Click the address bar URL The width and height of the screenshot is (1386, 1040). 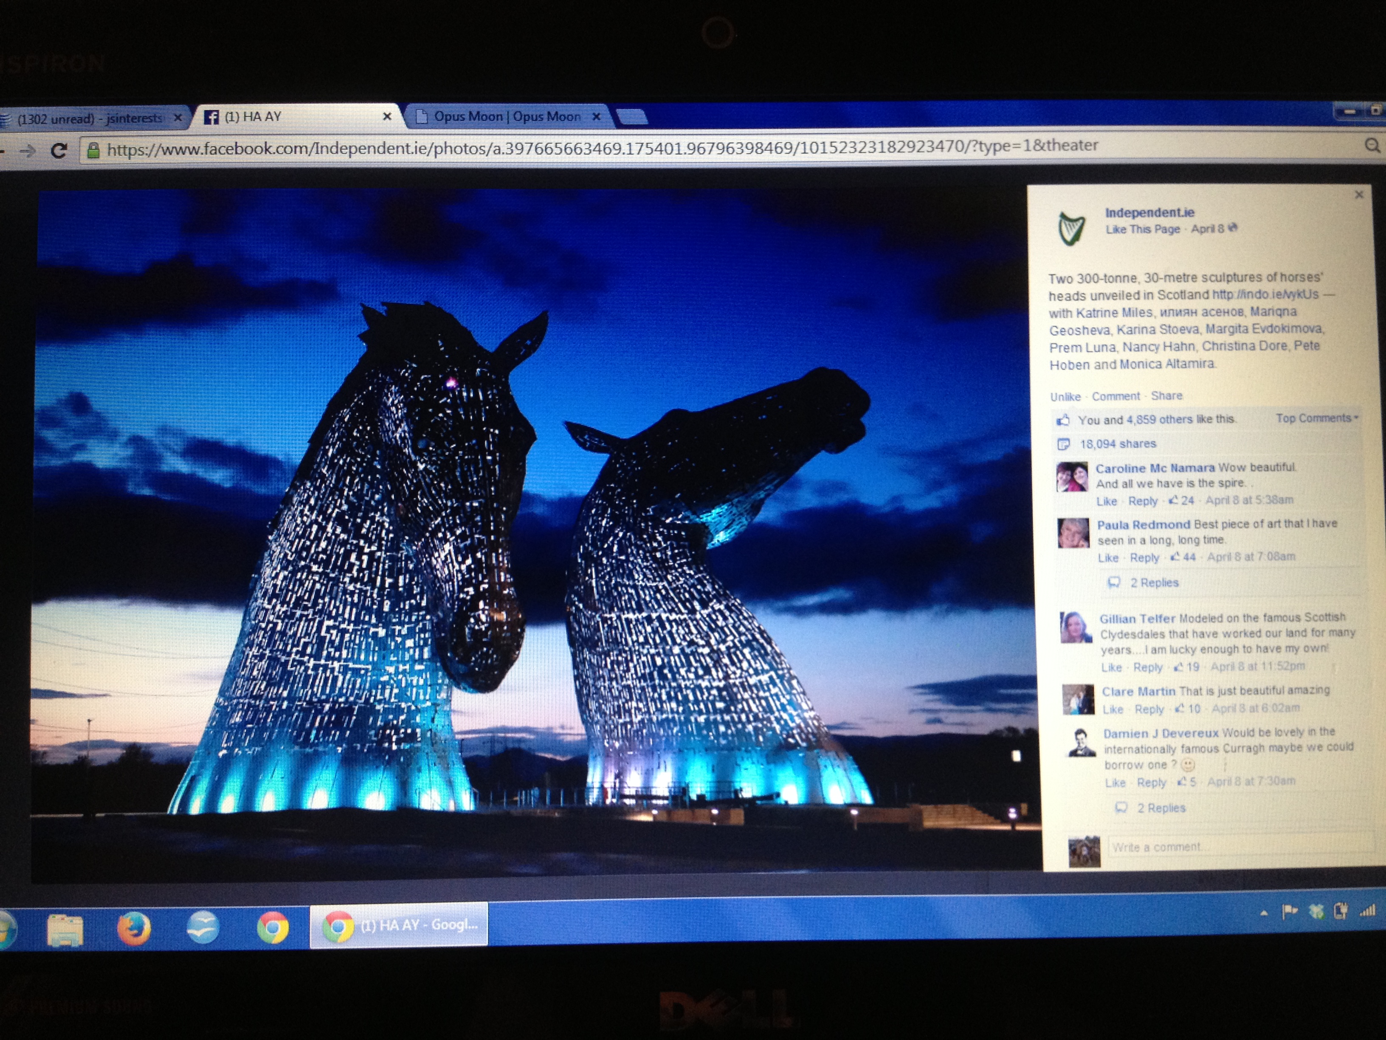(602, 148)
